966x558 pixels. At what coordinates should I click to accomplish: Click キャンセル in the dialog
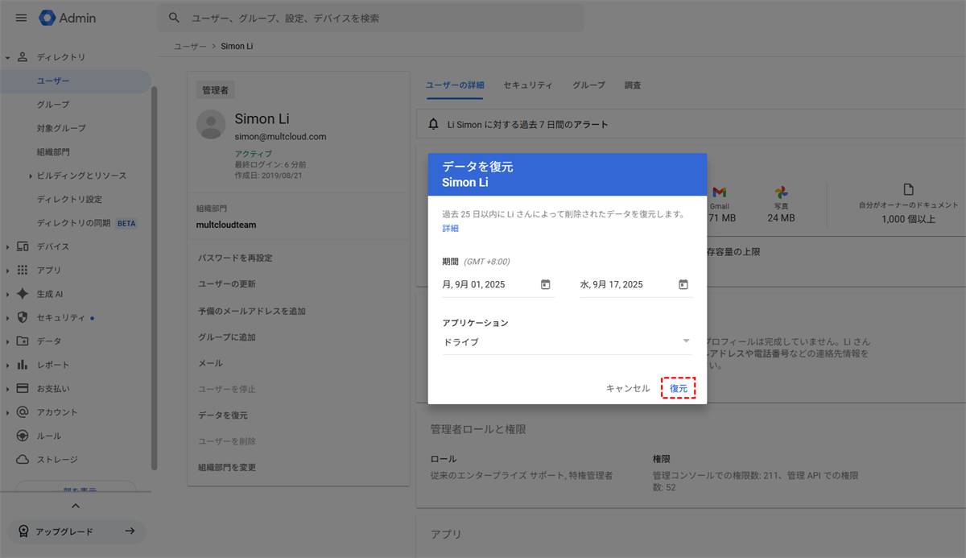pyautogui.click(x=628, y=388)
